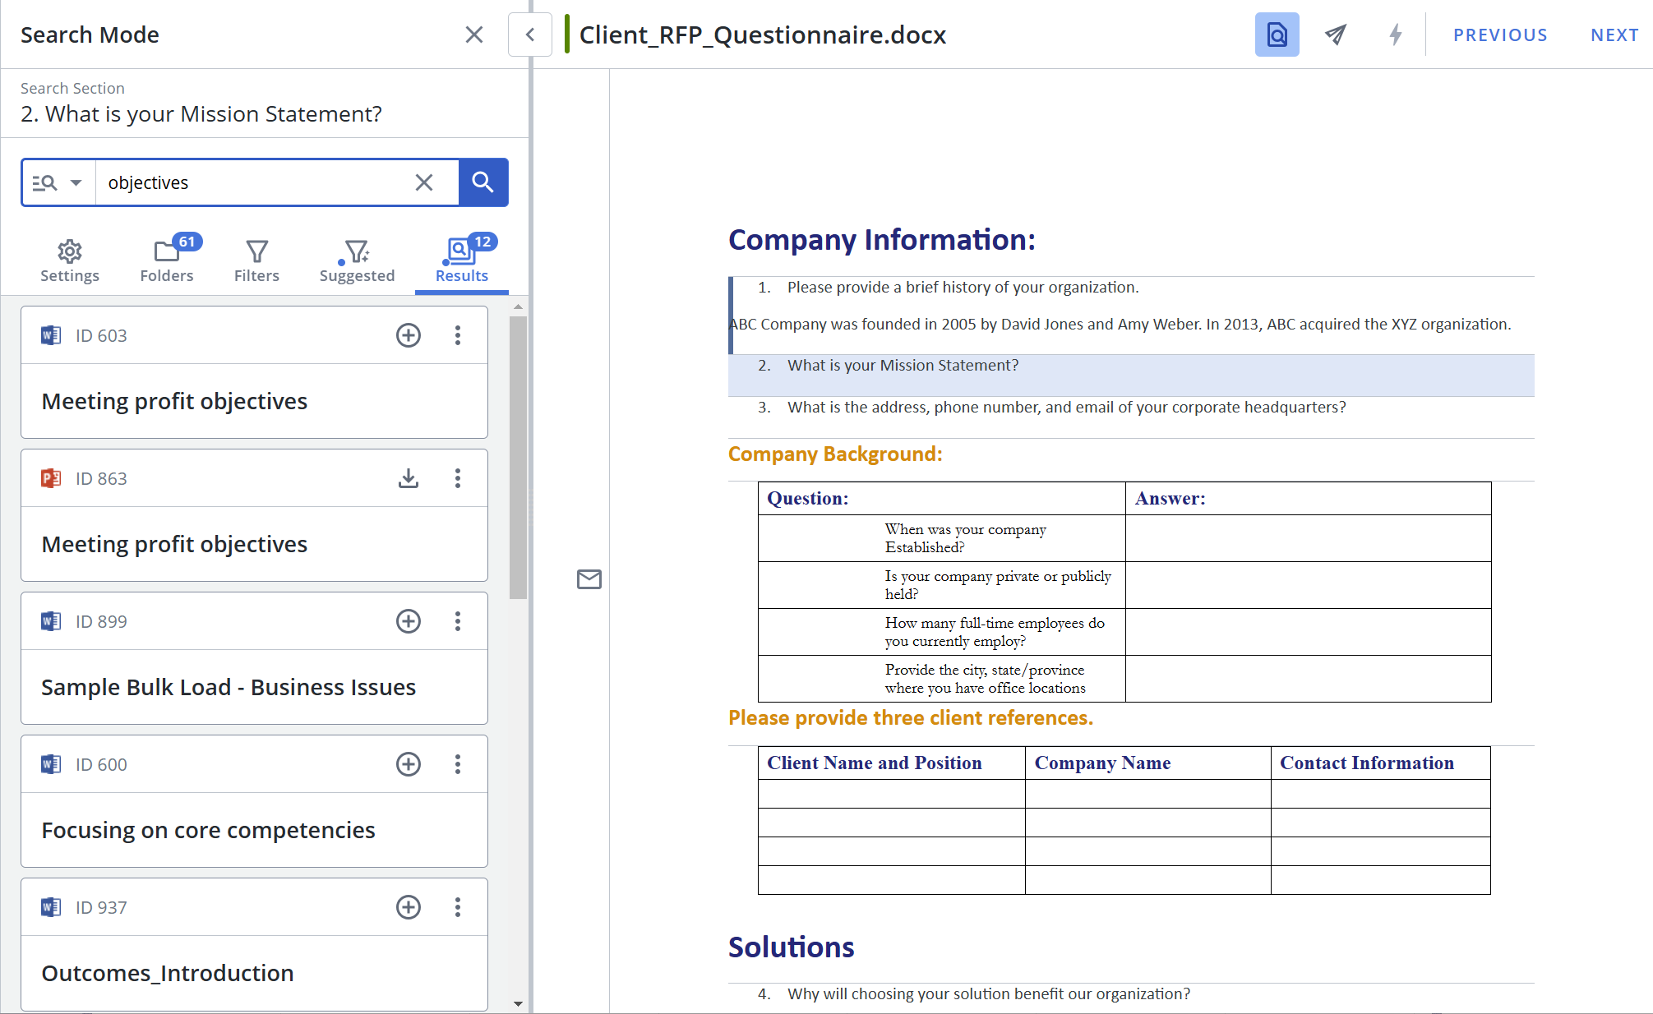Click the Word icon on ID 937
Screen dimensions: 1653x1014
click(51, 907)
